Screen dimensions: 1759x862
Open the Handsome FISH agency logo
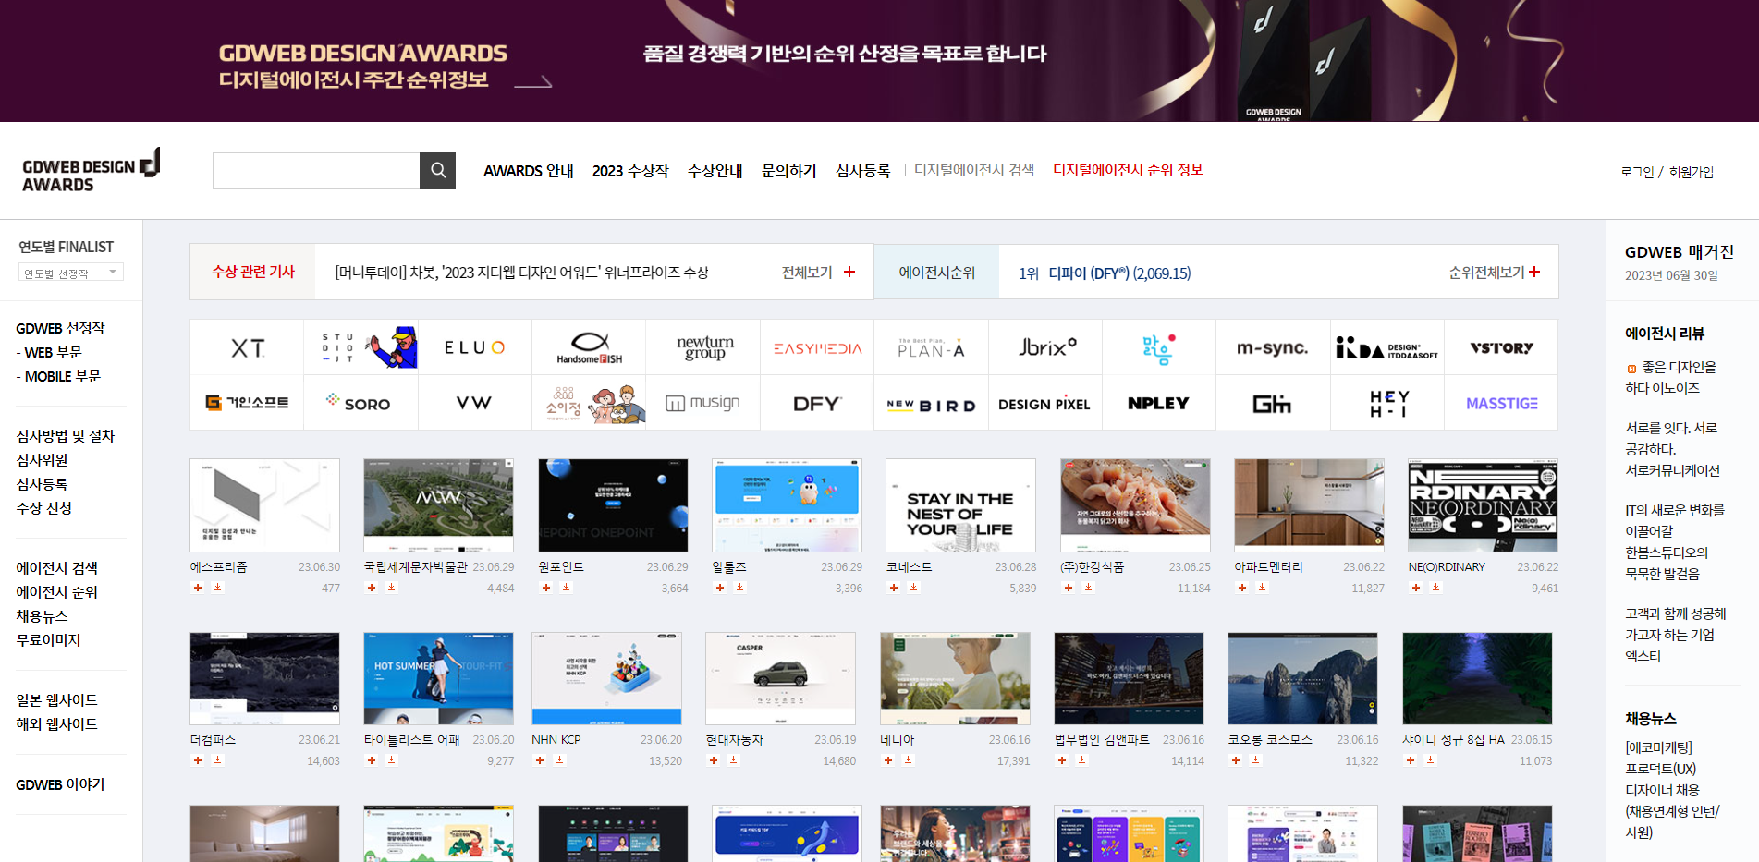(x=588, y=346)
